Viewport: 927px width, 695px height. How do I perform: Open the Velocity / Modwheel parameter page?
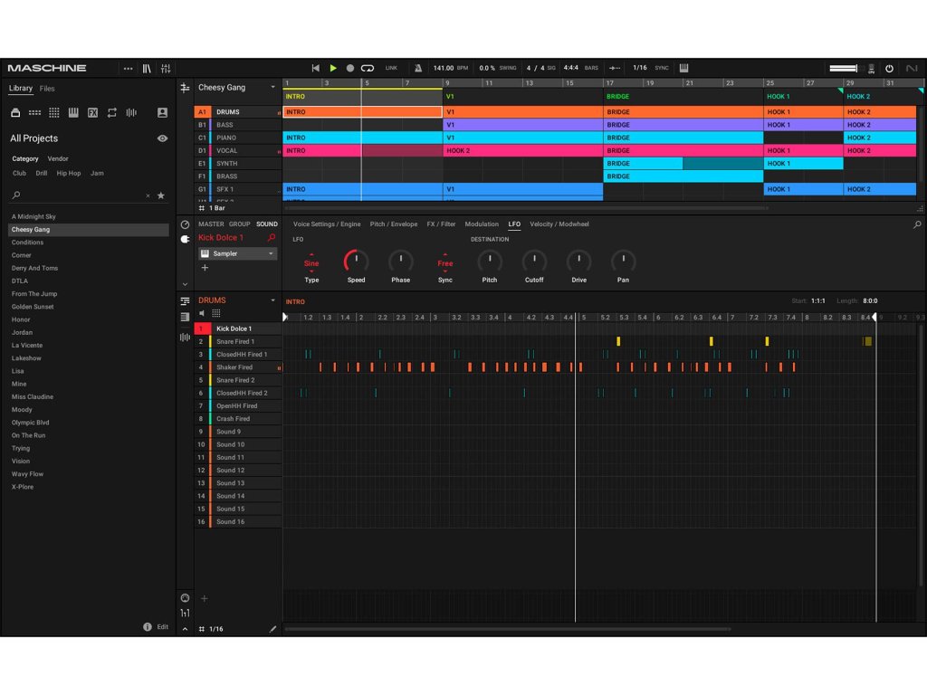pos(559,224)
